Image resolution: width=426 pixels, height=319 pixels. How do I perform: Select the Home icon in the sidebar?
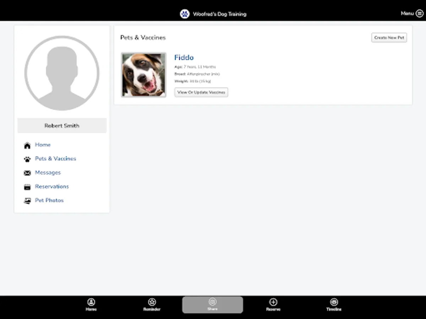click(27, 145)
